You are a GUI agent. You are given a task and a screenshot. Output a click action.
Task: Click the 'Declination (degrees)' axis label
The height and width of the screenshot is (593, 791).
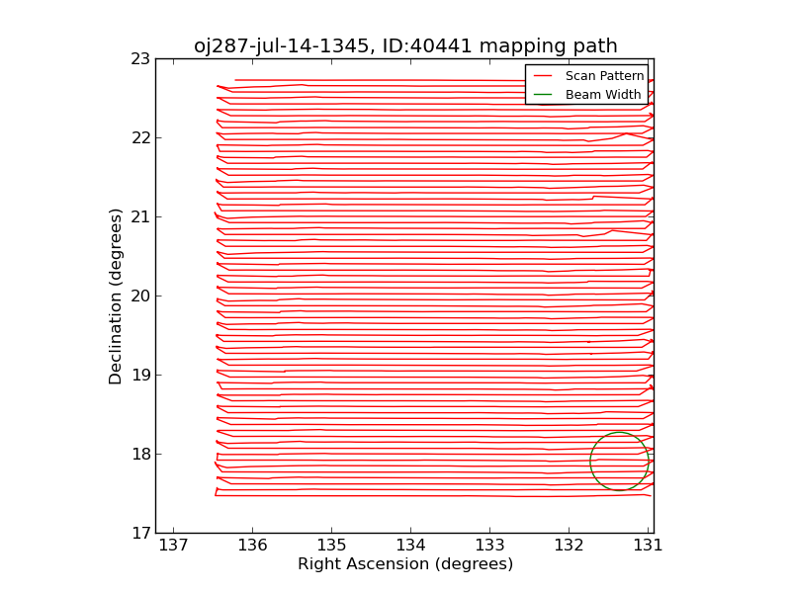pyautogui.click(x=115, y=296)
